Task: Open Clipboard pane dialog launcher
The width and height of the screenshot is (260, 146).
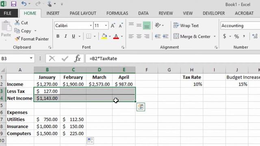Action: coord(50,47)
